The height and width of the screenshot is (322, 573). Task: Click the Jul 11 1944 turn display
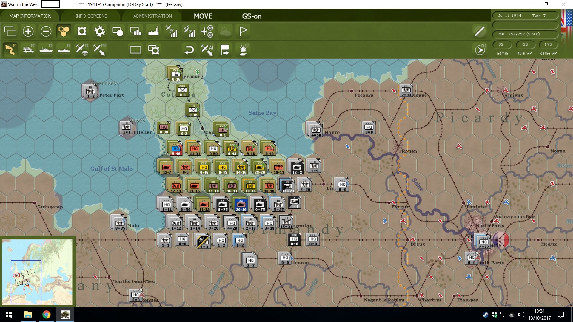[525, 16]
